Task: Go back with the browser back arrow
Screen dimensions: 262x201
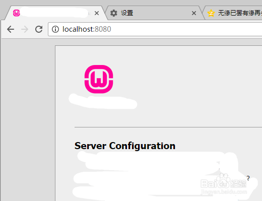Action: pyautogui.click(x=11, y=29)
